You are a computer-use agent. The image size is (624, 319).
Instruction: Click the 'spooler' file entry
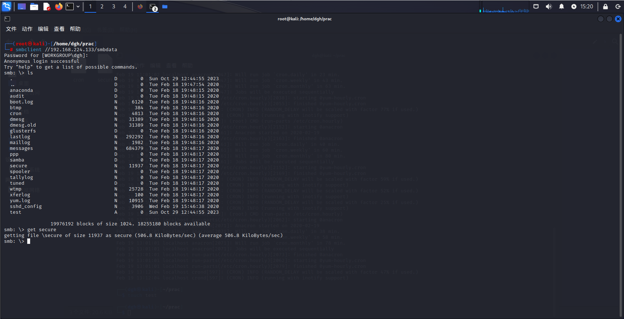point(20,172)
